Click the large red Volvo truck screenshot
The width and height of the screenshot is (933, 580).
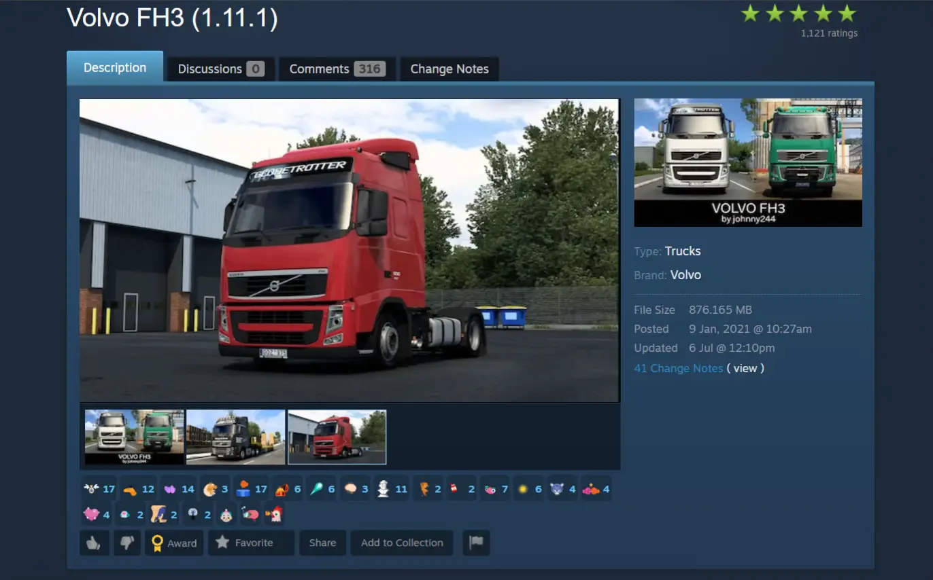(350, 251)
